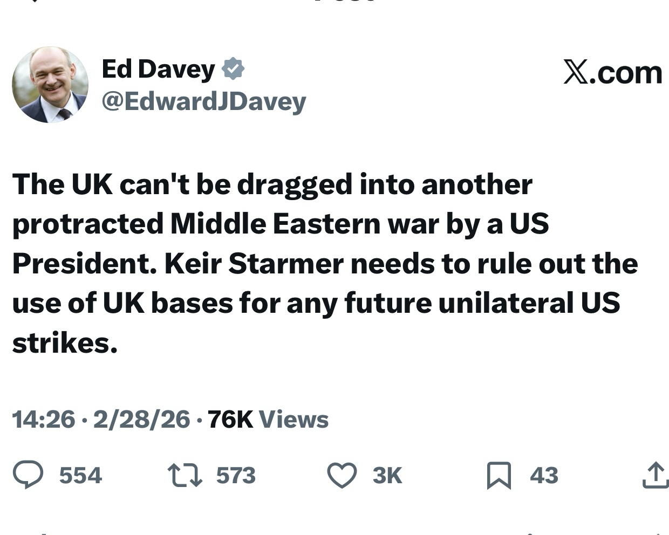Click the 3K likes count
The width and height of the screenshot is (669, 535).
(x=387, y=475)
